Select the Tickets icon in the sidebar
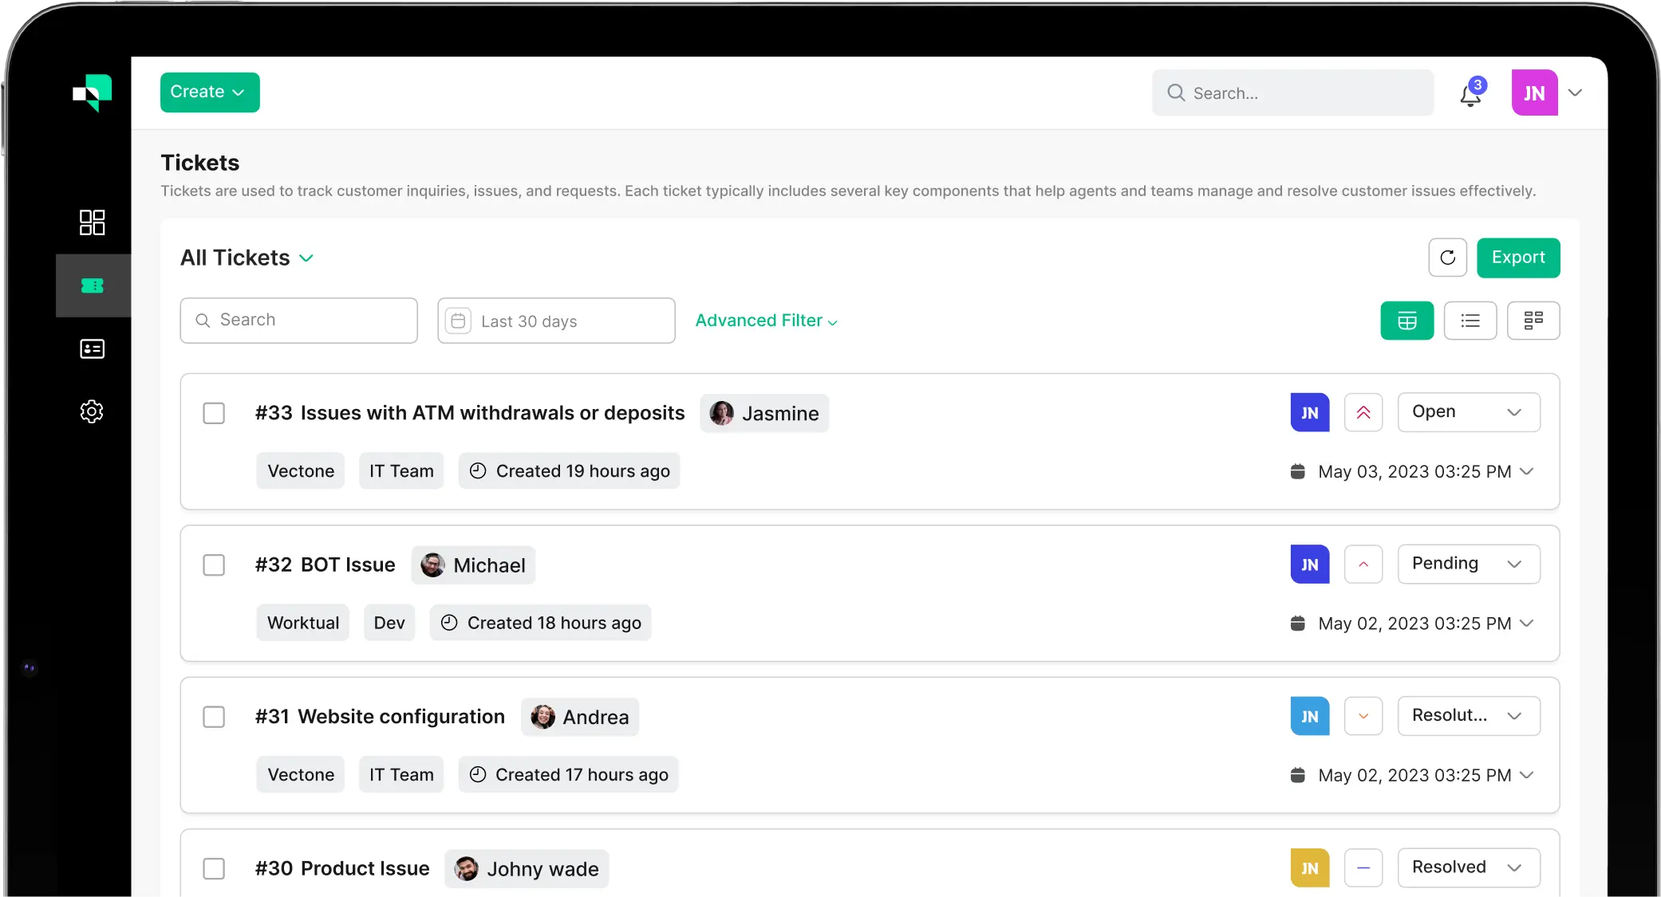Image resolution: width=1661 pixels, height=897 pixels. [x=93, y=285]
